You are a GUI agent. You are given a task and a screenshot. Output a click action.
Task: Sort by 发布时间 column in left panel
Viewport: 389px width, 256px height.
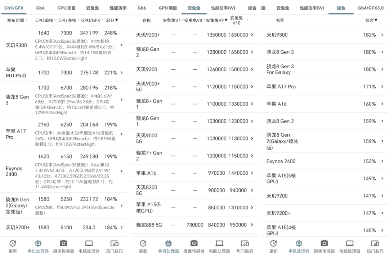click(x=17, y=20)
